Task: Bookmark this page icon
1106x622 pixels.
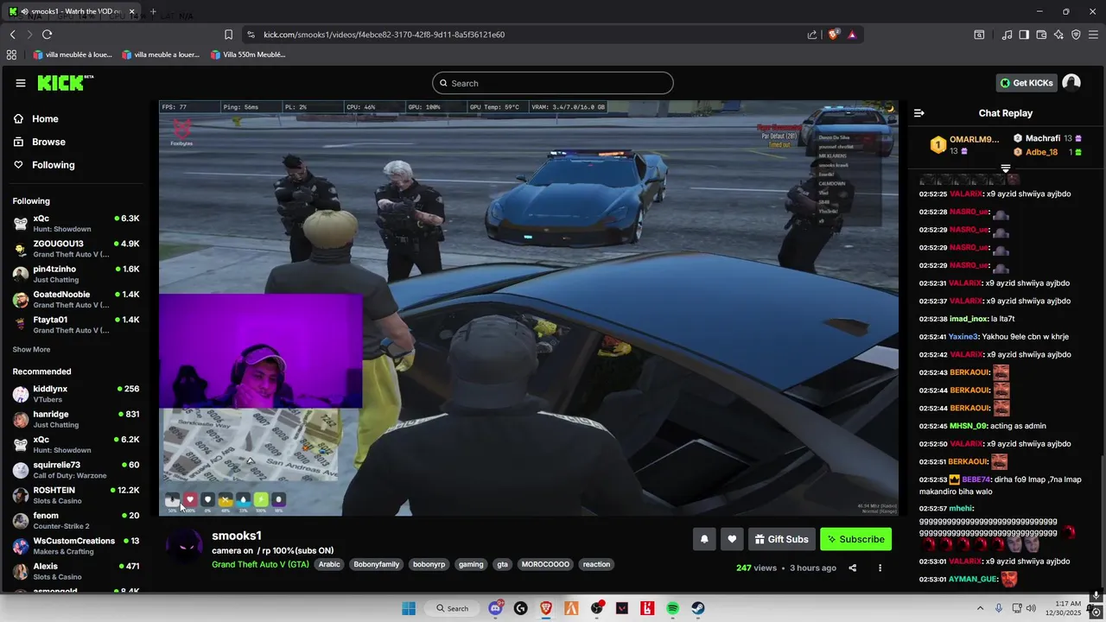Action: (x=228, y=35)
